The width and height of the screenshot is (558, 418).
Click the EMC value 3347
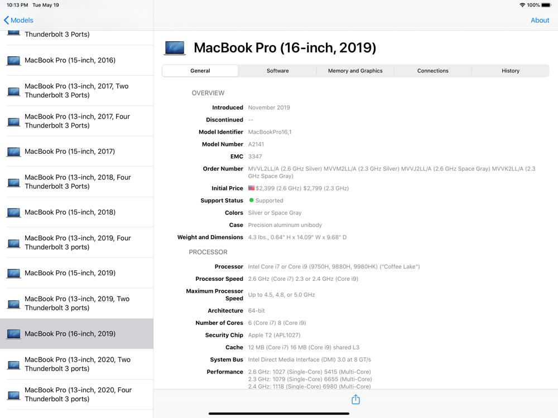tap(255, 157)
